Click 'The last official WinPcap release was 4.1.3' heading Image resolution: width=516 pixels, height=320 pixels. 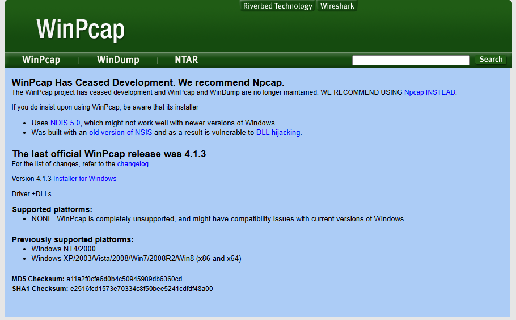click(109, 154)
